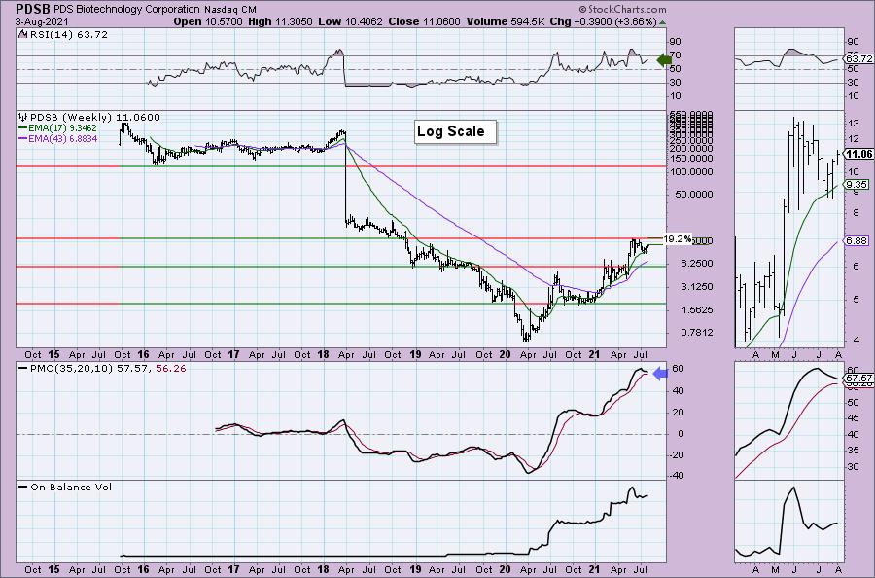
Task: Click the '100.0000' price axis label
Action: point(691,172)
